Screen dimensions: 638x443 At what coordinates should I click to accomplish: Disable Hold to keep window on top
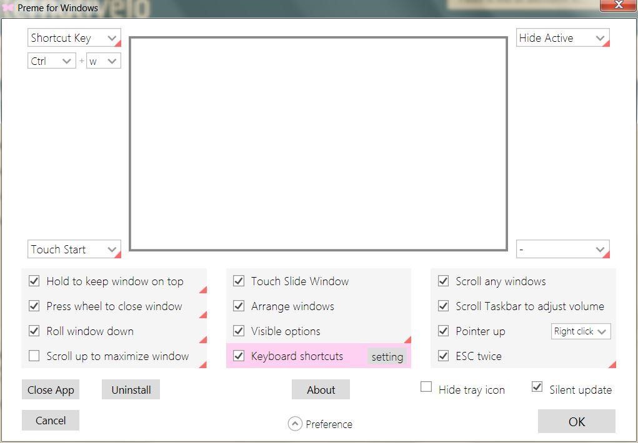(x=34, y=281)
